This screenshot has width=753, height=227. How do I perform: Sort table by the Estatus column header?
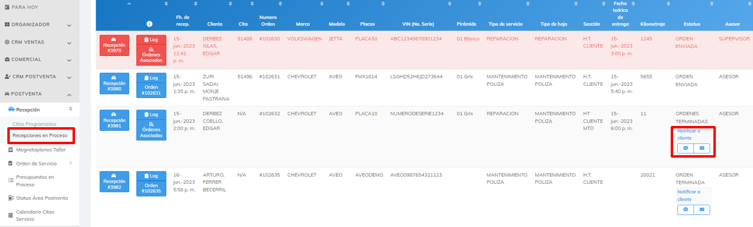click(x=691, y=24)
